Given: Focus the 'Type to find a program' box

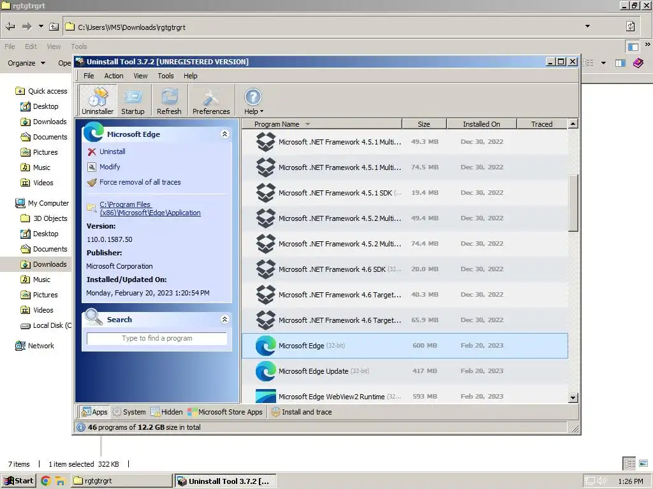Looking at the screenshot, I should 157,338.
